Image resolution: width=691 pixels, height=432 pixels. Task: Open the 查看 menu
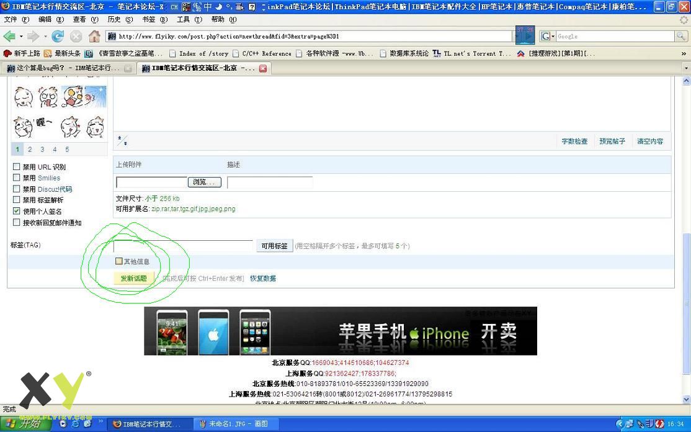click(86, 19)
